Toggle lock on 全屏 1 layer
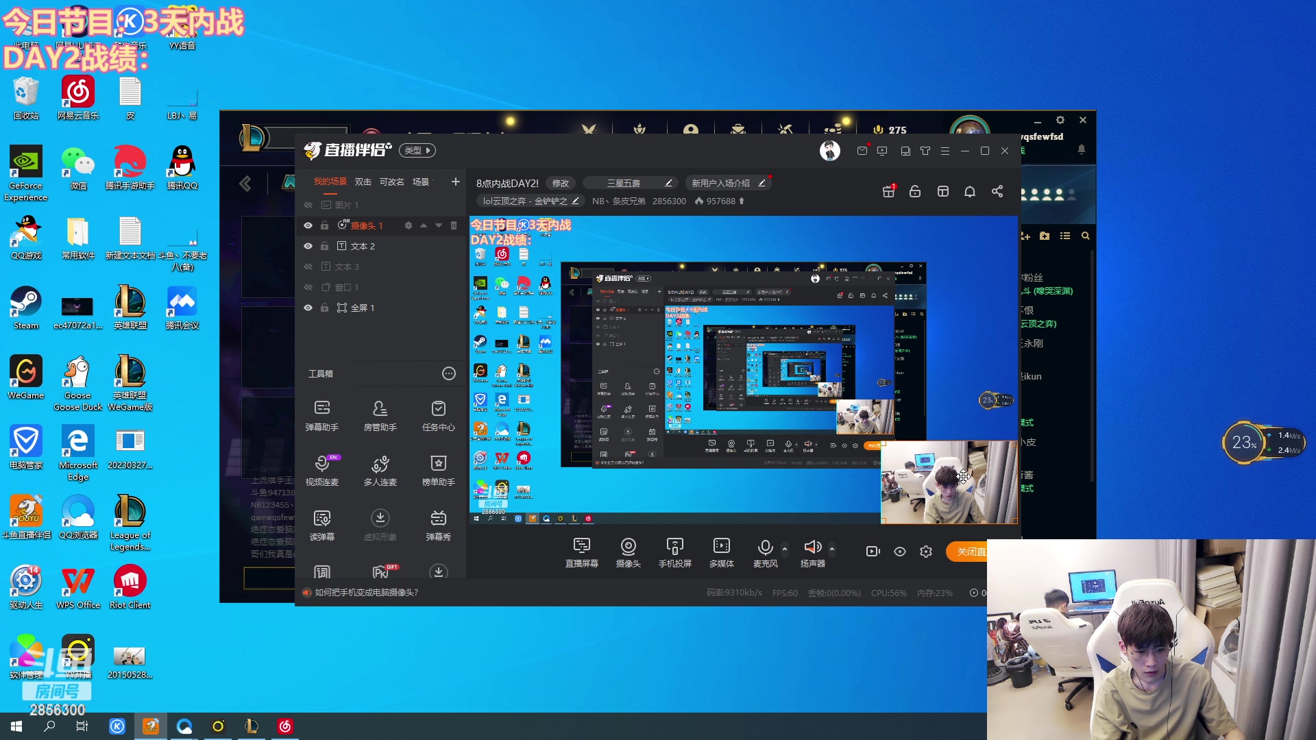The image size is (1316, 740). coord(324,308)
